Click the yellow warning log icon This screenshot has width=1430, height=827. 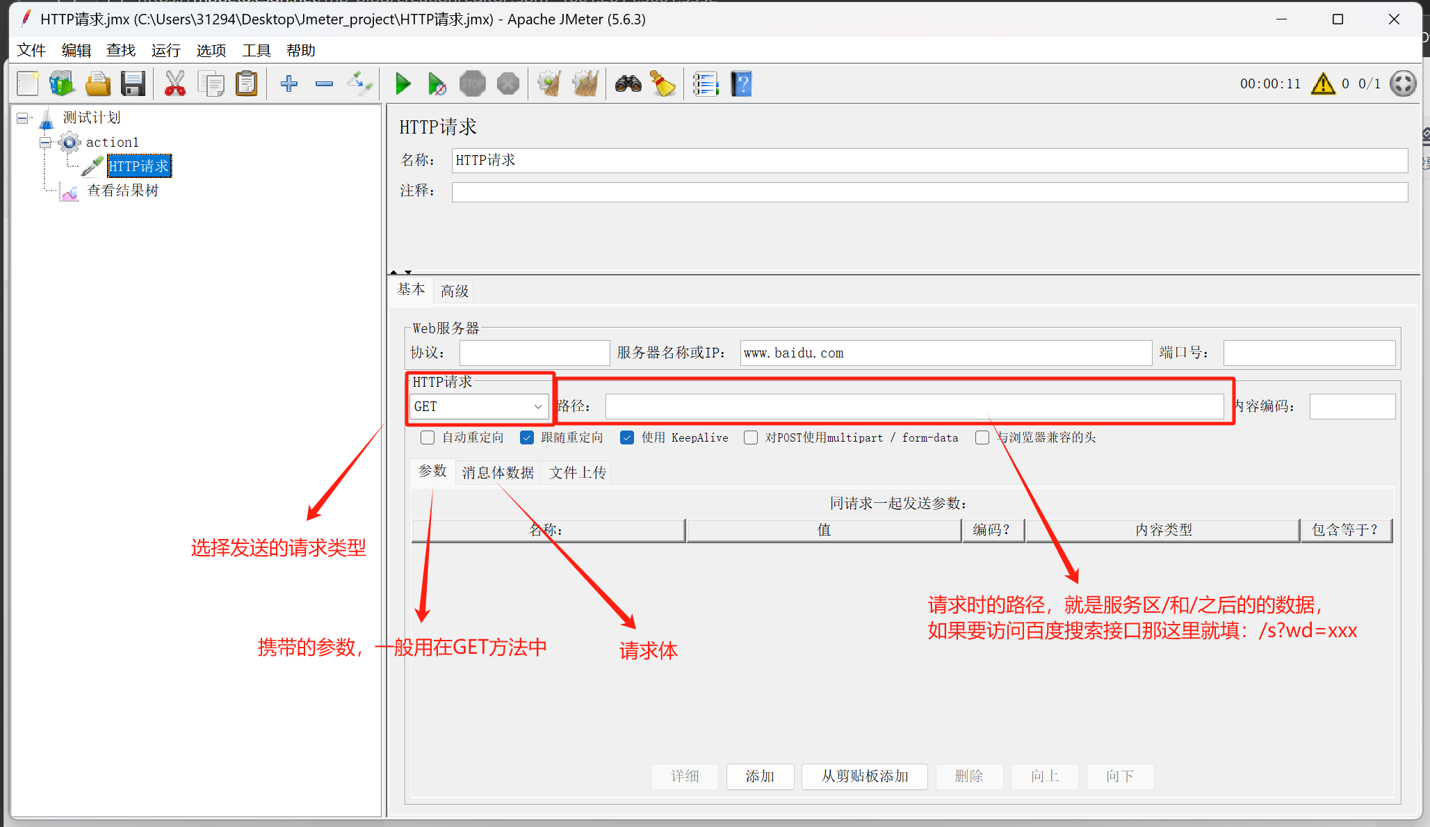tap(1322, 84)
